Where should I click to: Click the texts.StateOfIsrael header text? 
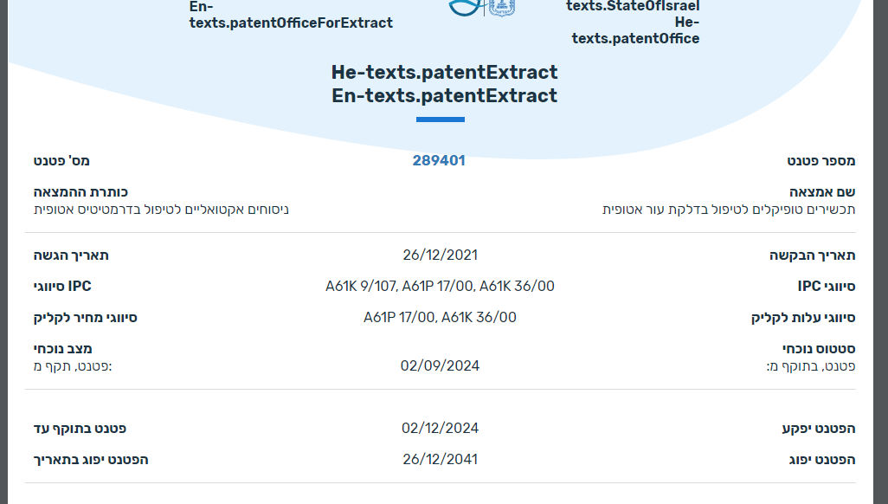pos(633,6)
